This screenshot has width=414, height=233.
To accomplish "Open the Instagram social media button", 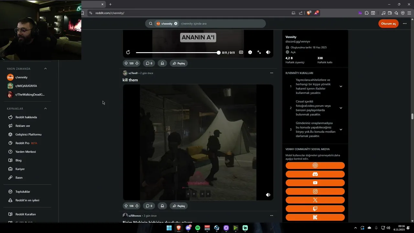I will point(315,192).
